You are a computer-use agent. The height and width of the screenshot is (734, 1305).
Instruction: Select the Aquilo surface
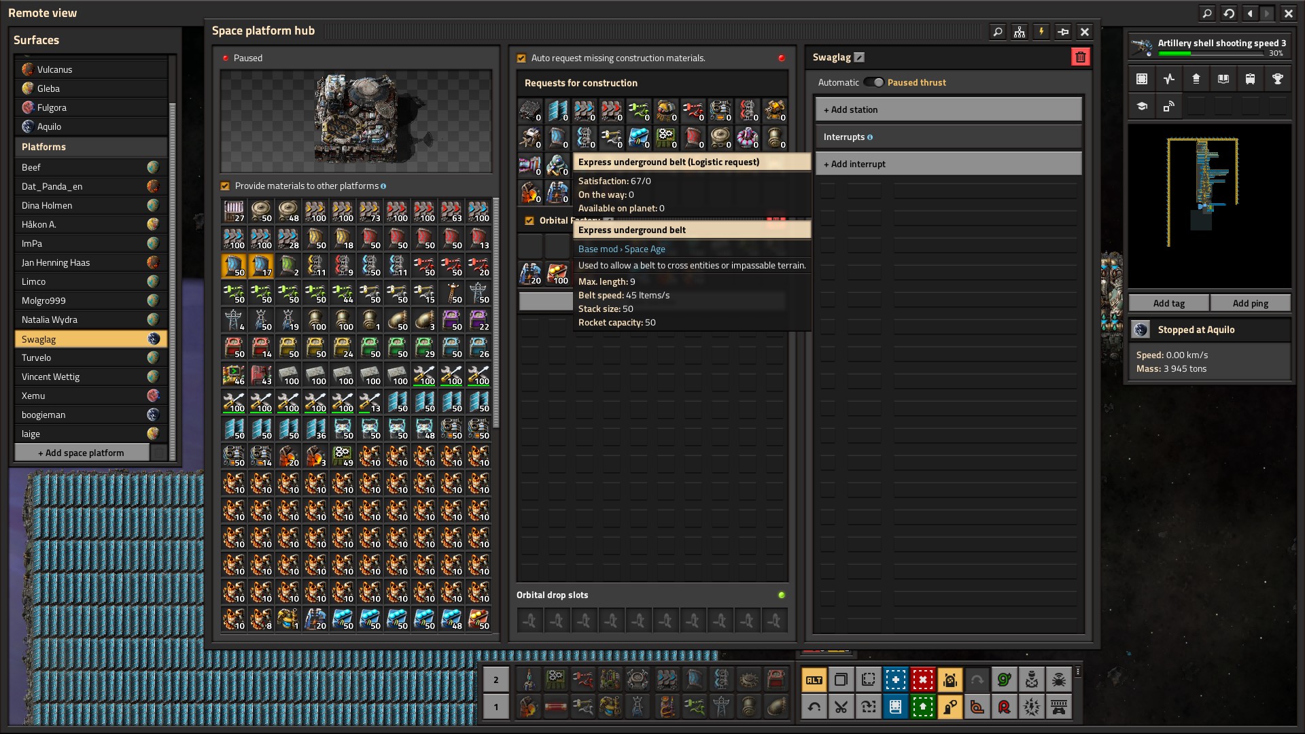tap(91, 126)
